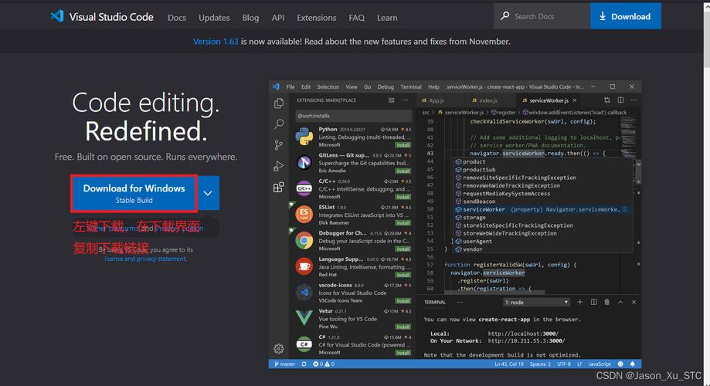Open the Run and Debug icon in activity bar

click(x=278, y=166)
